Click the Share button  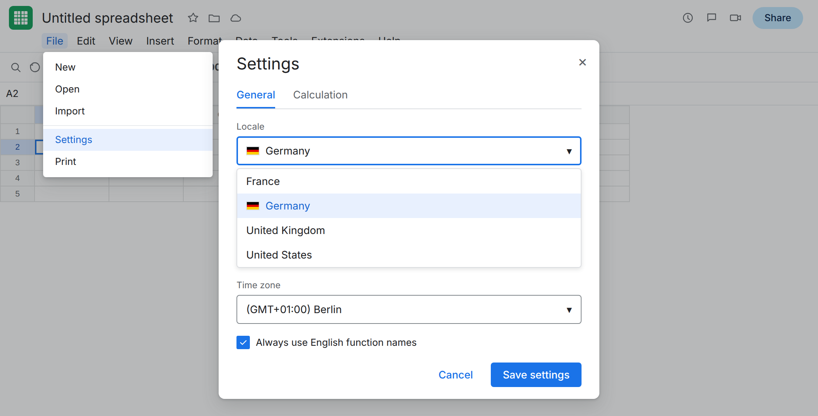click(x=777, y=18)
